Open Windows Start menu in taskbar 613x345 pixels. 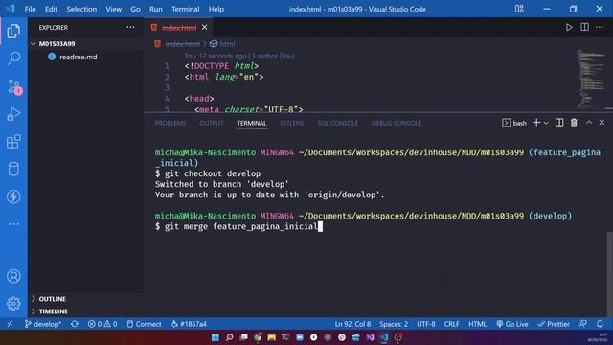[x=215, y=337]
